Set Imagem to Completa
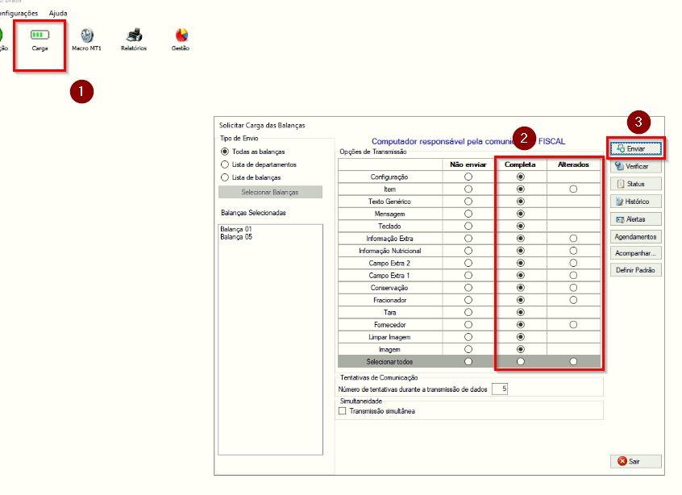This screenshot has height=495, width=682. point(520,349)
